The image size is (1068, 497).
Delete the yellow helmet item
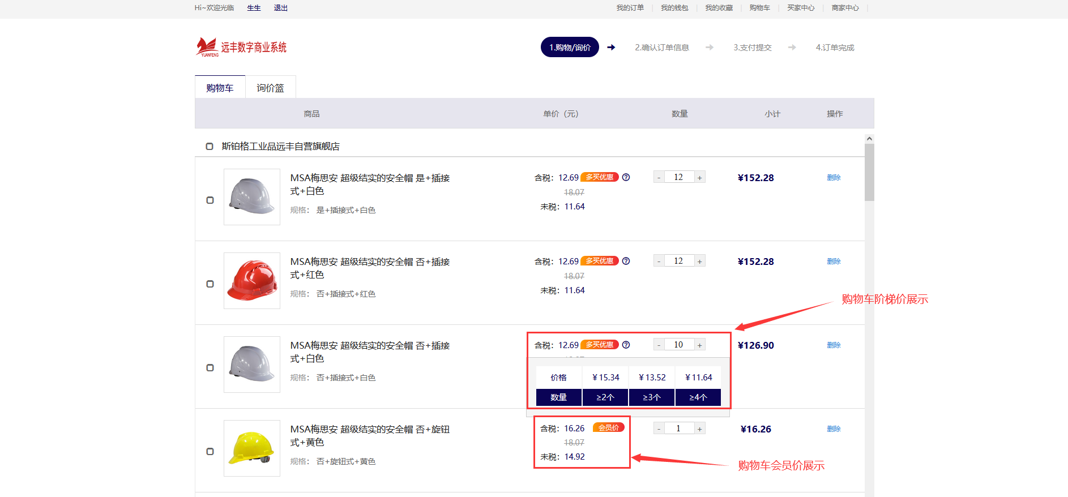click(834, 429)
